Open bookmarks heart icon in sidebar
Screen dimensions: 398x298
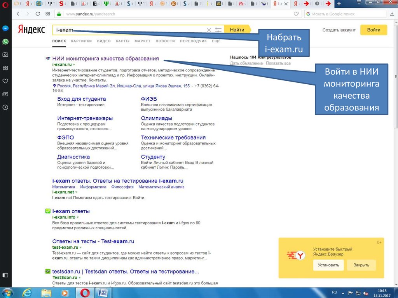5,81
